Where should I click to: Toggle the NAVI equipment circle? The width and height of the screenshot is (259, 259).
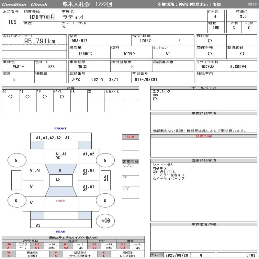[62, 96]
